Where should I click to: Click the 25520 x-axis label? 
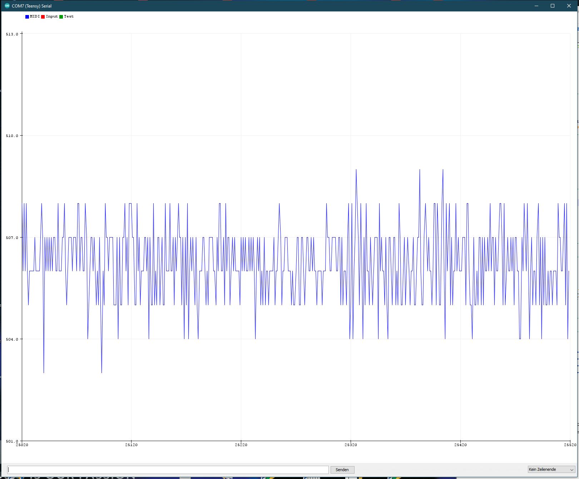tap(570, 445)
